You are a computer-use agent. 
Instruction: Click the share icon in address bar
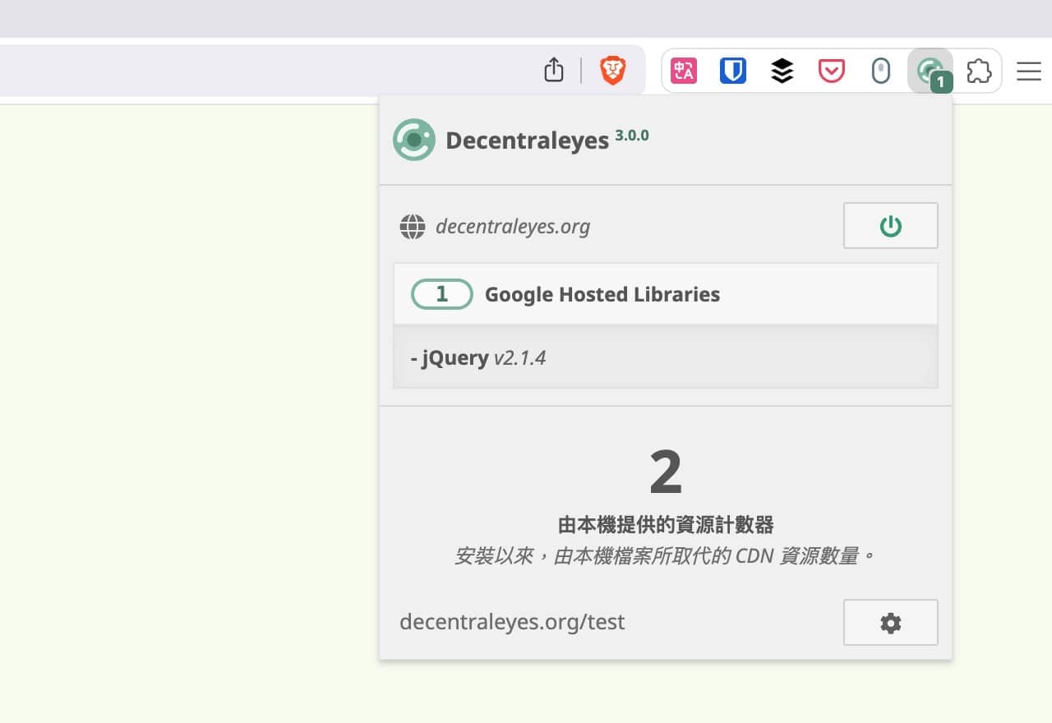pos(554,71)
